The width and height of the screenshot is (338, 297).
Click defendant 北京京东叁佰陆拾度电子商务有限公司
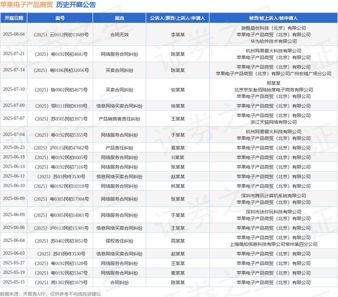pos(273,90)
